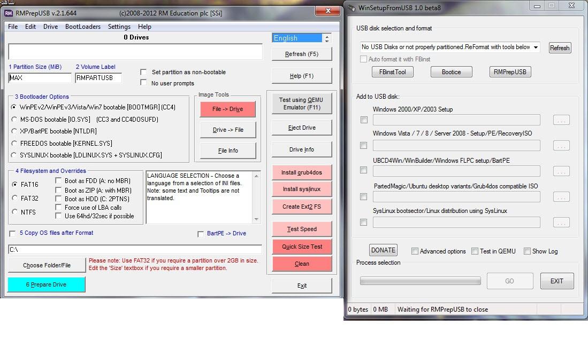Step through the English language selector arrows
The image size is (588, 349).
[x=327, y=38]
